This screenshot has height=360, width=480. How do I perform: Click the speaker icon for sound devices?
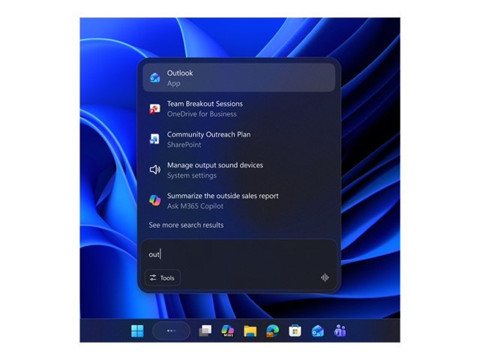pos(155,169)
